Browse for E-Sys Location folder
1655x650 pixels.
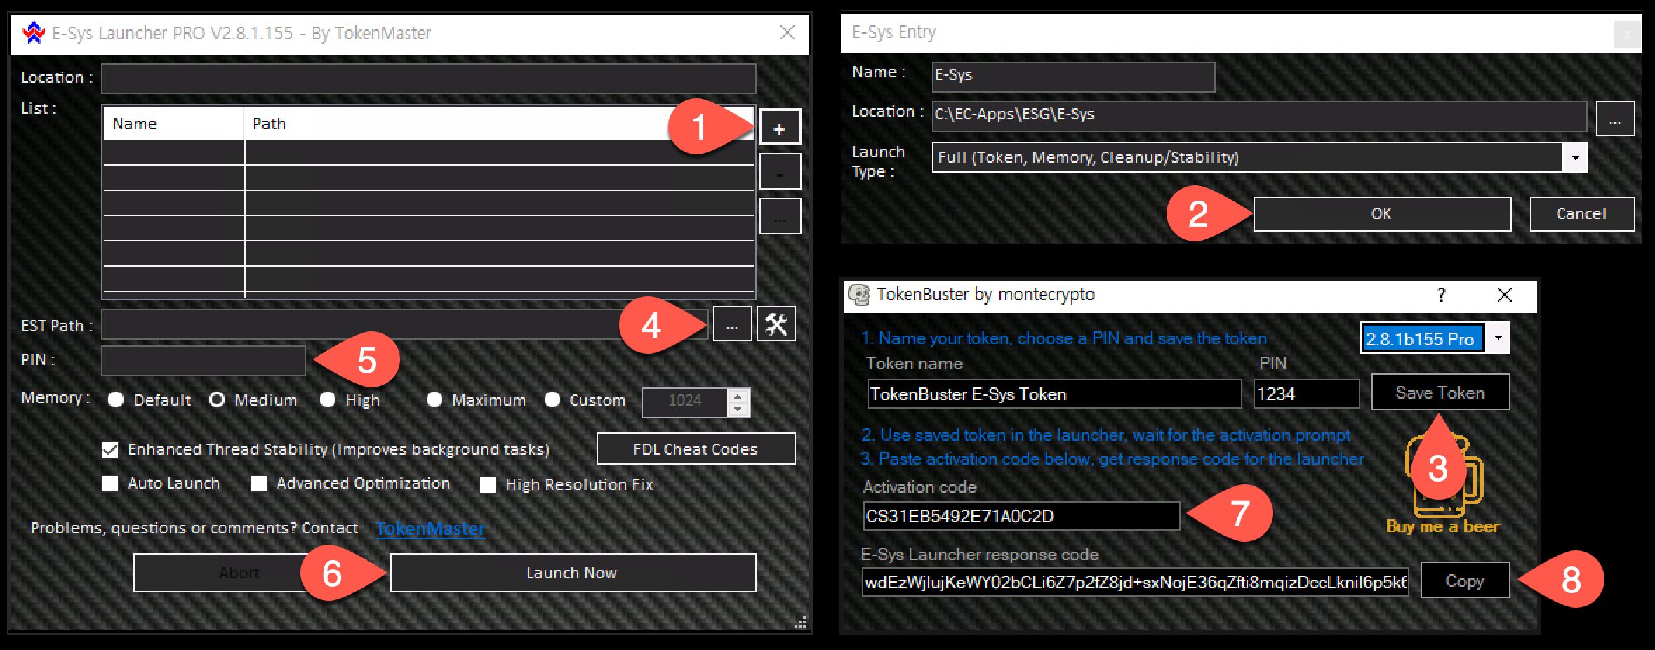pos(1614,119)
